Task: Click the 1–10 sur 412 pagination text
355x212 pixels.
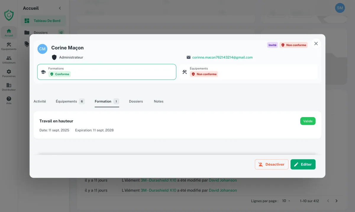Action: point(309,201)
